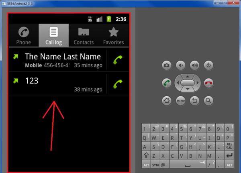Click the keyboard space bar
The image size is (241, 173).
click(x=188, y=164)
